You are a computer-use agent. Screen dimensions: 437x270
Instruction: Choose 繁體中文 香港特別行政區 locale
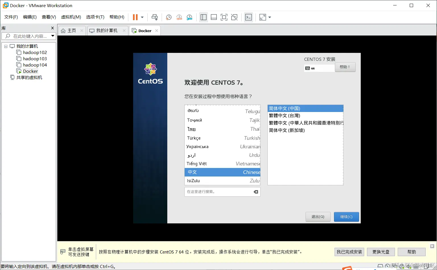(306, 123)
